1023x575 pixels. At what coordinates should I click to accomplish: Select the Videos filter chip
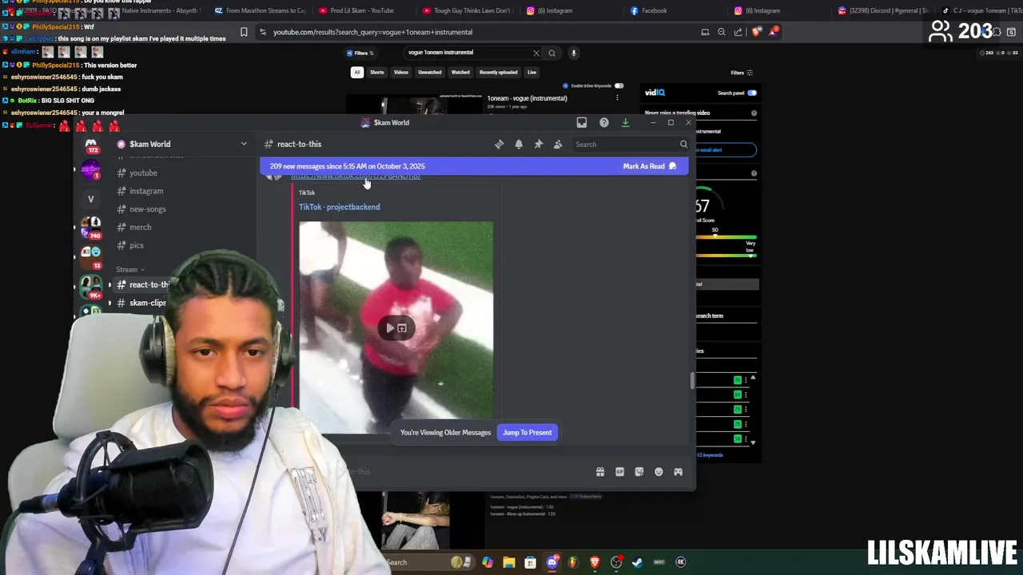click(400, 72)
